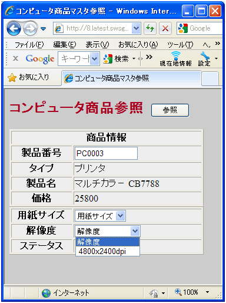The image size is (226, 303).
Task: Click the 参照 button
Action: coord(170,110)
